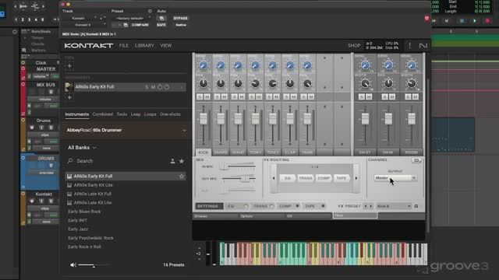Click the Kick channel send knob
Viewport: 499px width, 280px height.
pos(203,65)
